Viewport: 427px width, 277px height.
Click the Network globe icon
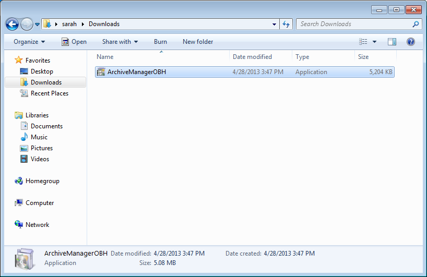[18, 224]
